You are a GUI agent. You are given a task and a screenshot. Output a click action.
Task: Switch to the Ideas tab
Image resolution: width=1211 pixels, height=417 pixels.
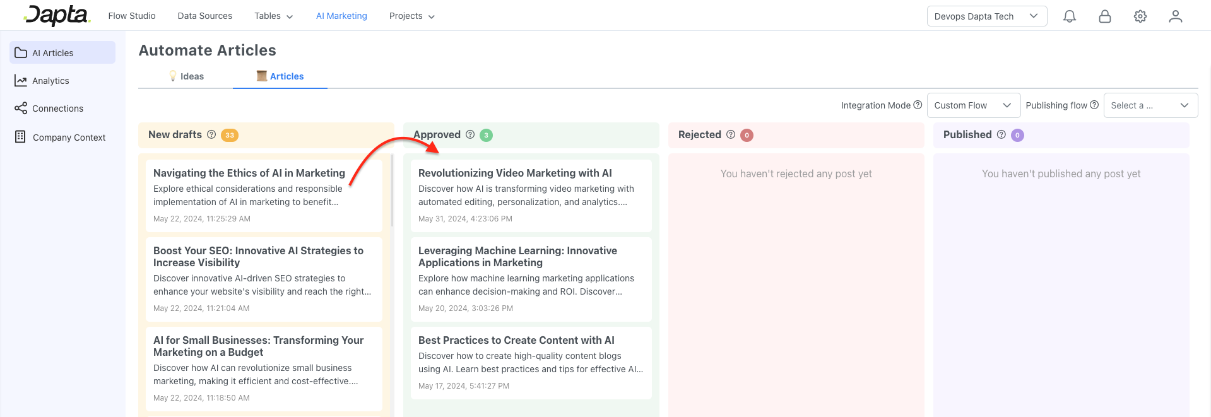(x=186, y=76)
